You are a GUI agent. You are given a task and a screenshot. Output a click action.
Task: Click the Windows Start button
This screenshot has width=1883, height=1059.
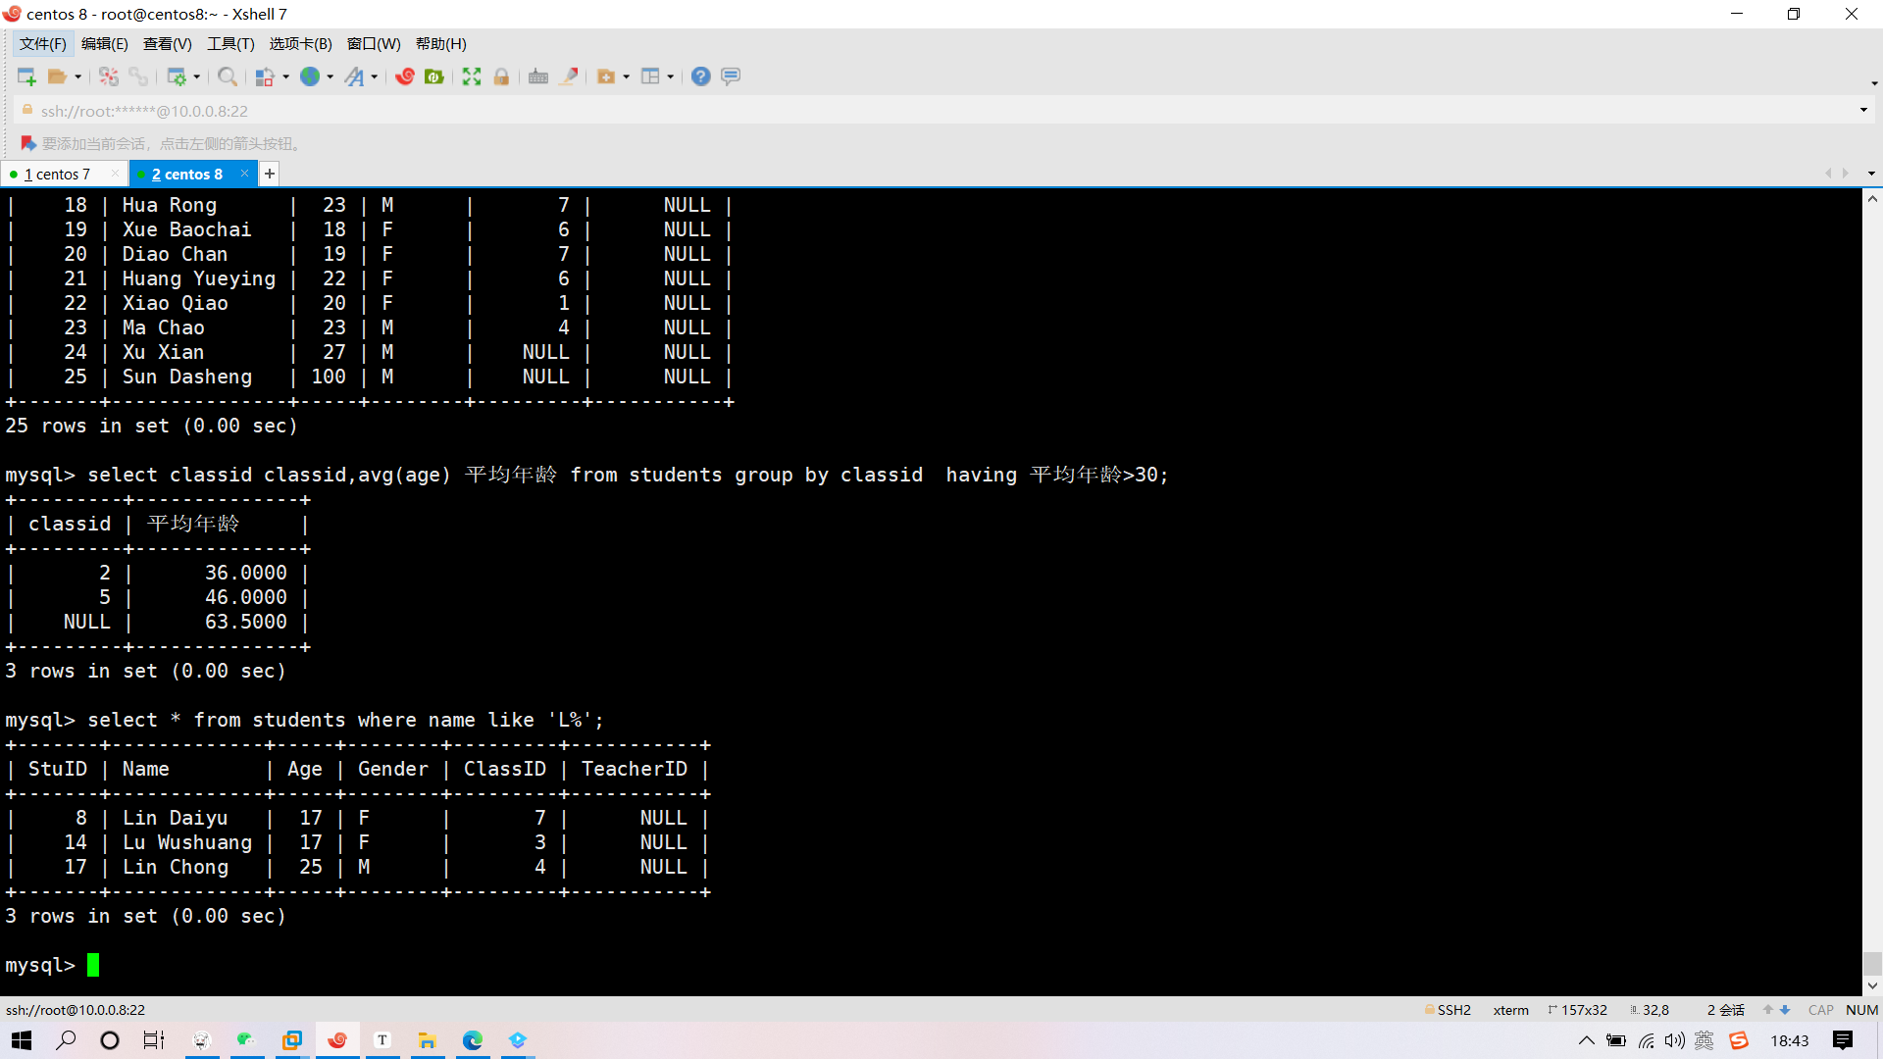click(x=22, y=1040)
